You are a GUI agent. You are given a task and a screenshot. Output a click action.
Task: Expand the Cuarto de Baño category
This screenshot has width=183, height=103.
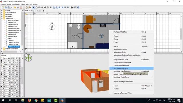point(2,13)
